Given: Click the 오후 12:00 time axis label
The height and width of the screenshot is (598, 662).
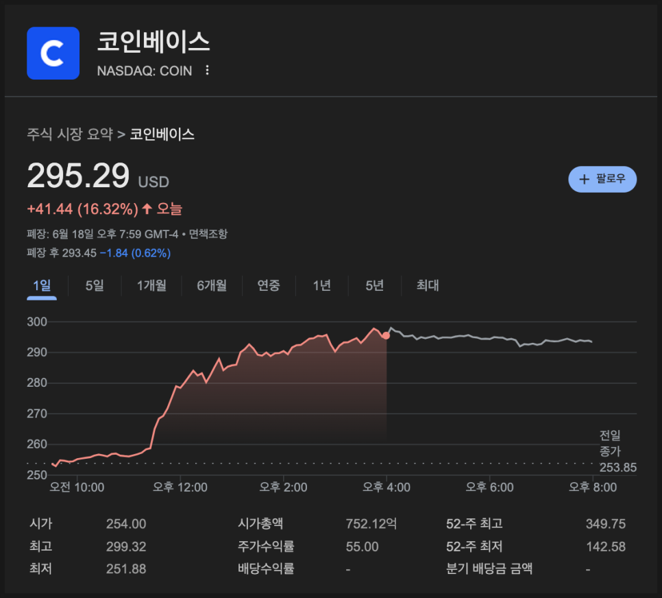Looking at the screenshot, I should 180,488.
